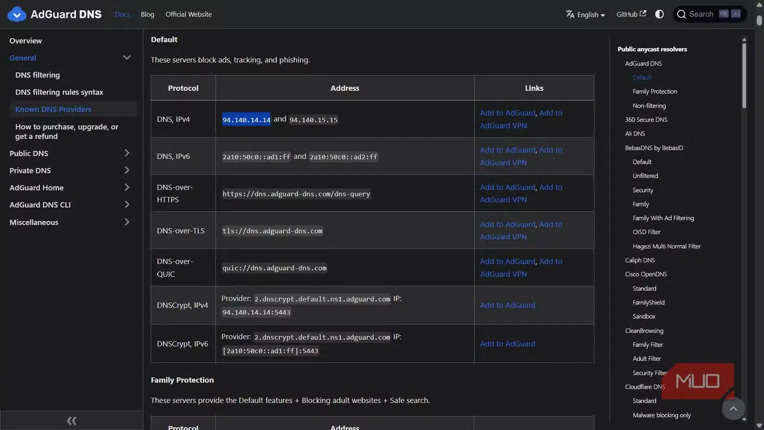
Task: Click the 2a10:50c0::ad1:ff IPv6 address
Action: 256,157
